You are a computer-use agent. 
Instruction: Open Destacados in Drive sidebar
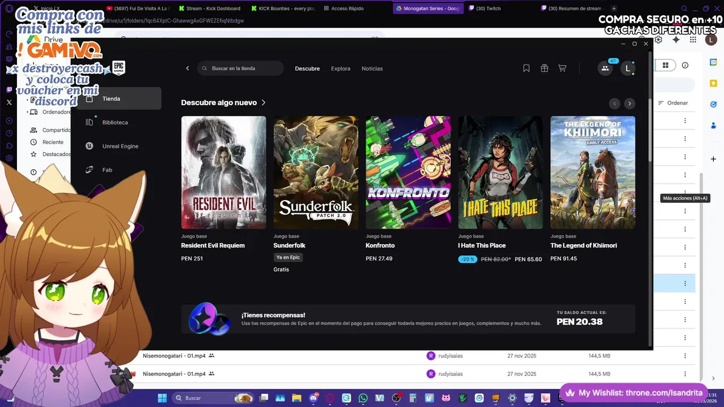point(51,154)
